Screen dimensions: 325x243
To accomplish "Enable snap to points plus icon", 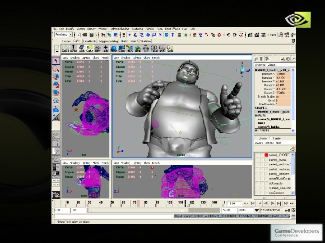I will [x=130, y=35].
